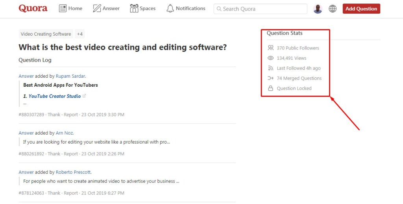The height and width of the screenshot is (204, 403).
Task: Click the Search Quora field
Action: [x=261, y=9]
